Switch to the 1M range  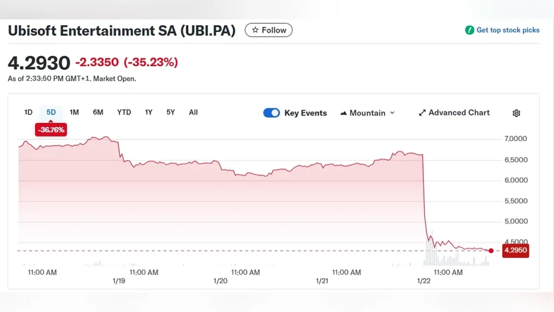click(x=74, y=112)
